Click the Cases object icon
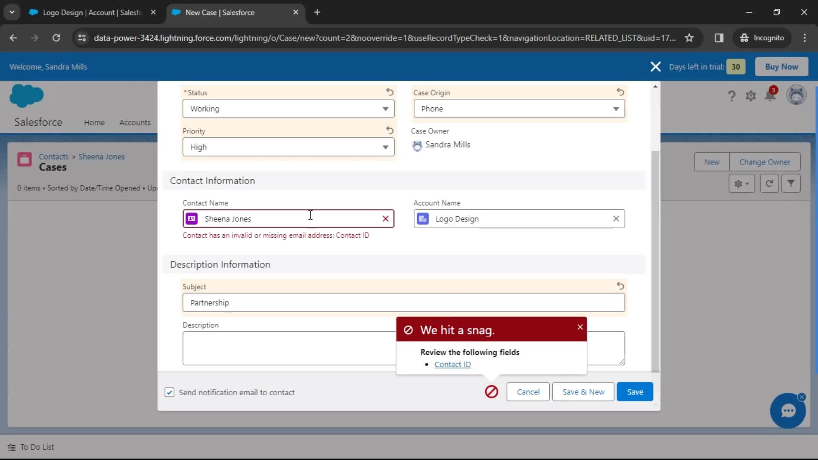The width and height of the screenshot is (818, 460). (x=24, y=160)
